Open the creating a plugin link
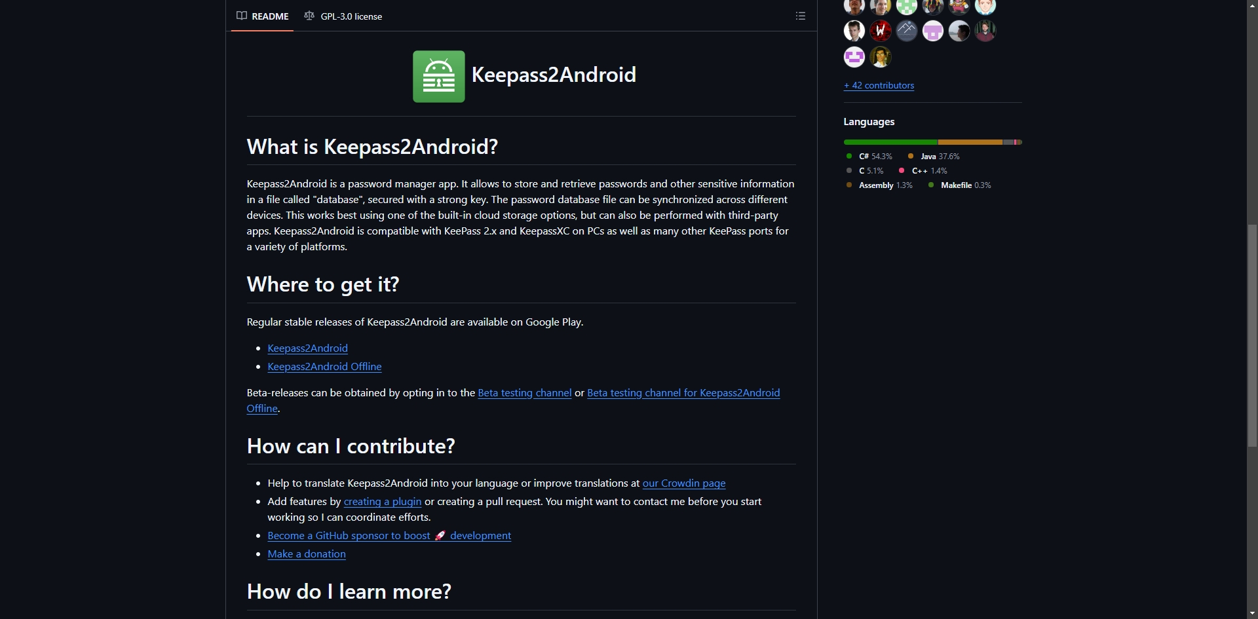The width and height of the screenshot is (1258, 619). (383, 501)
